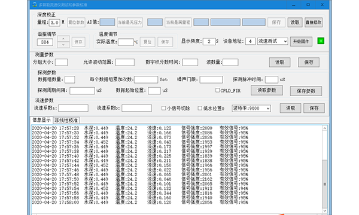Click the green status indicator square
Viewport: 359px width, 215px height.
(321, 41)
